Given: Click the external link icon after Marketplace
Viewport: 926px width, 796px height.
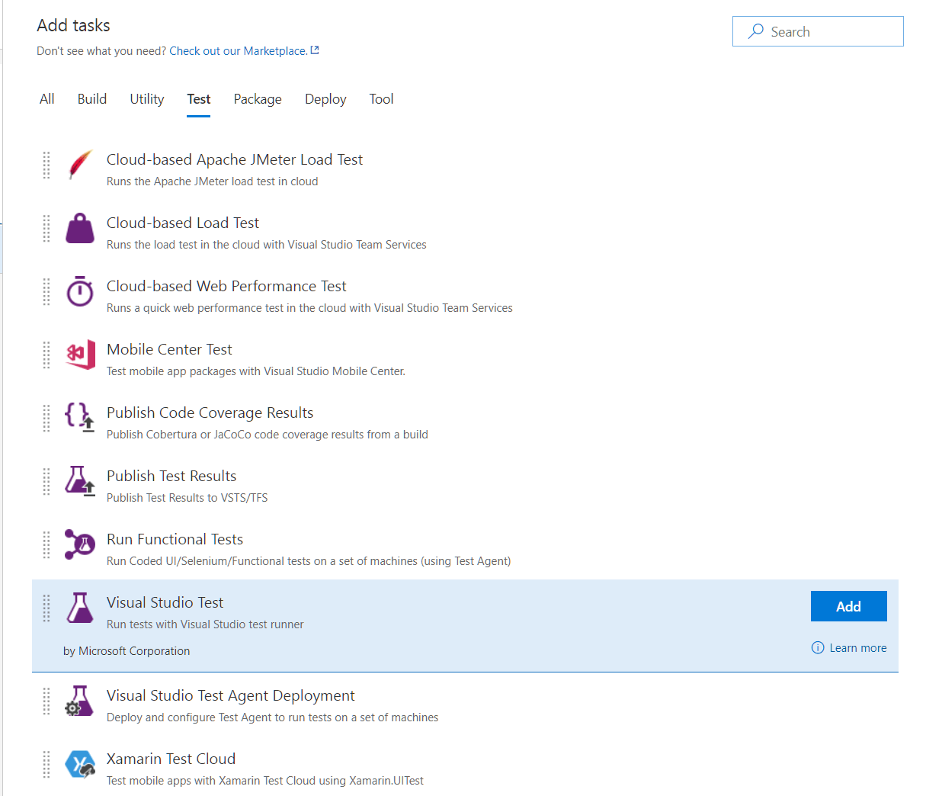Looking at the screenshot, I should point(315,50).
